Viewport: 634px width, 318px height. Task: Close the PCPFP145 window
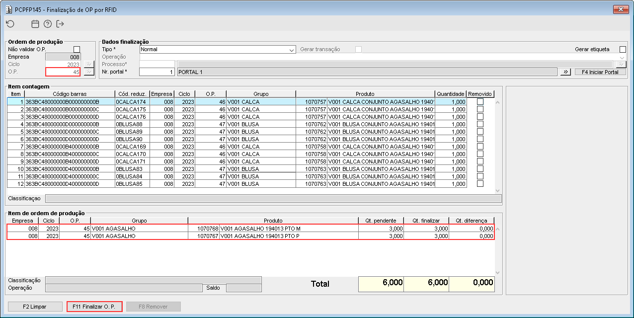click(x=621, y=9)
